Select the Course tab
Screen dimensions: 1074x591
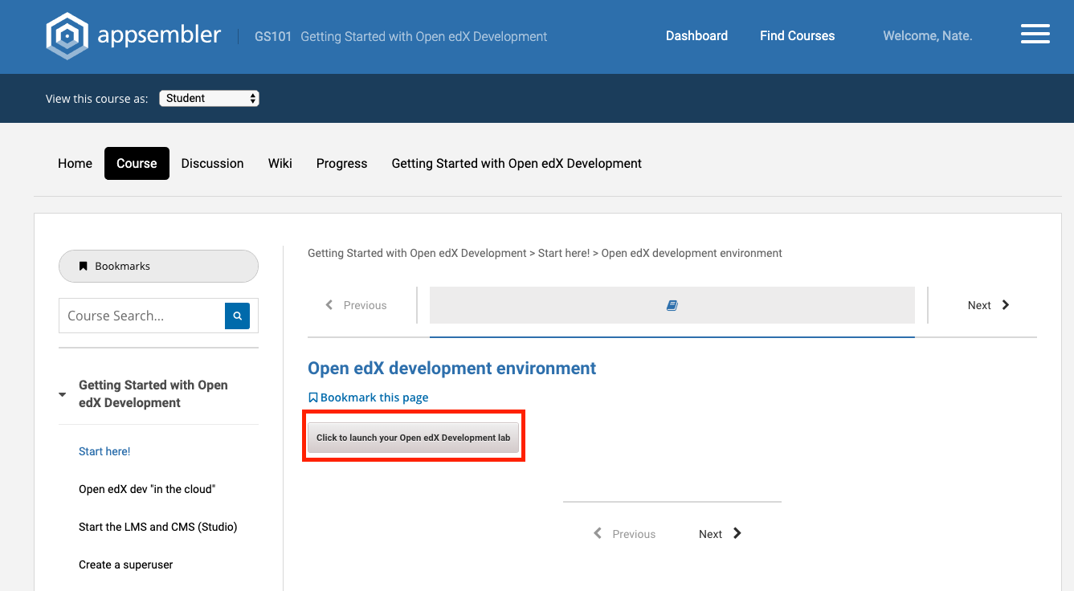(x=137, y=163)
